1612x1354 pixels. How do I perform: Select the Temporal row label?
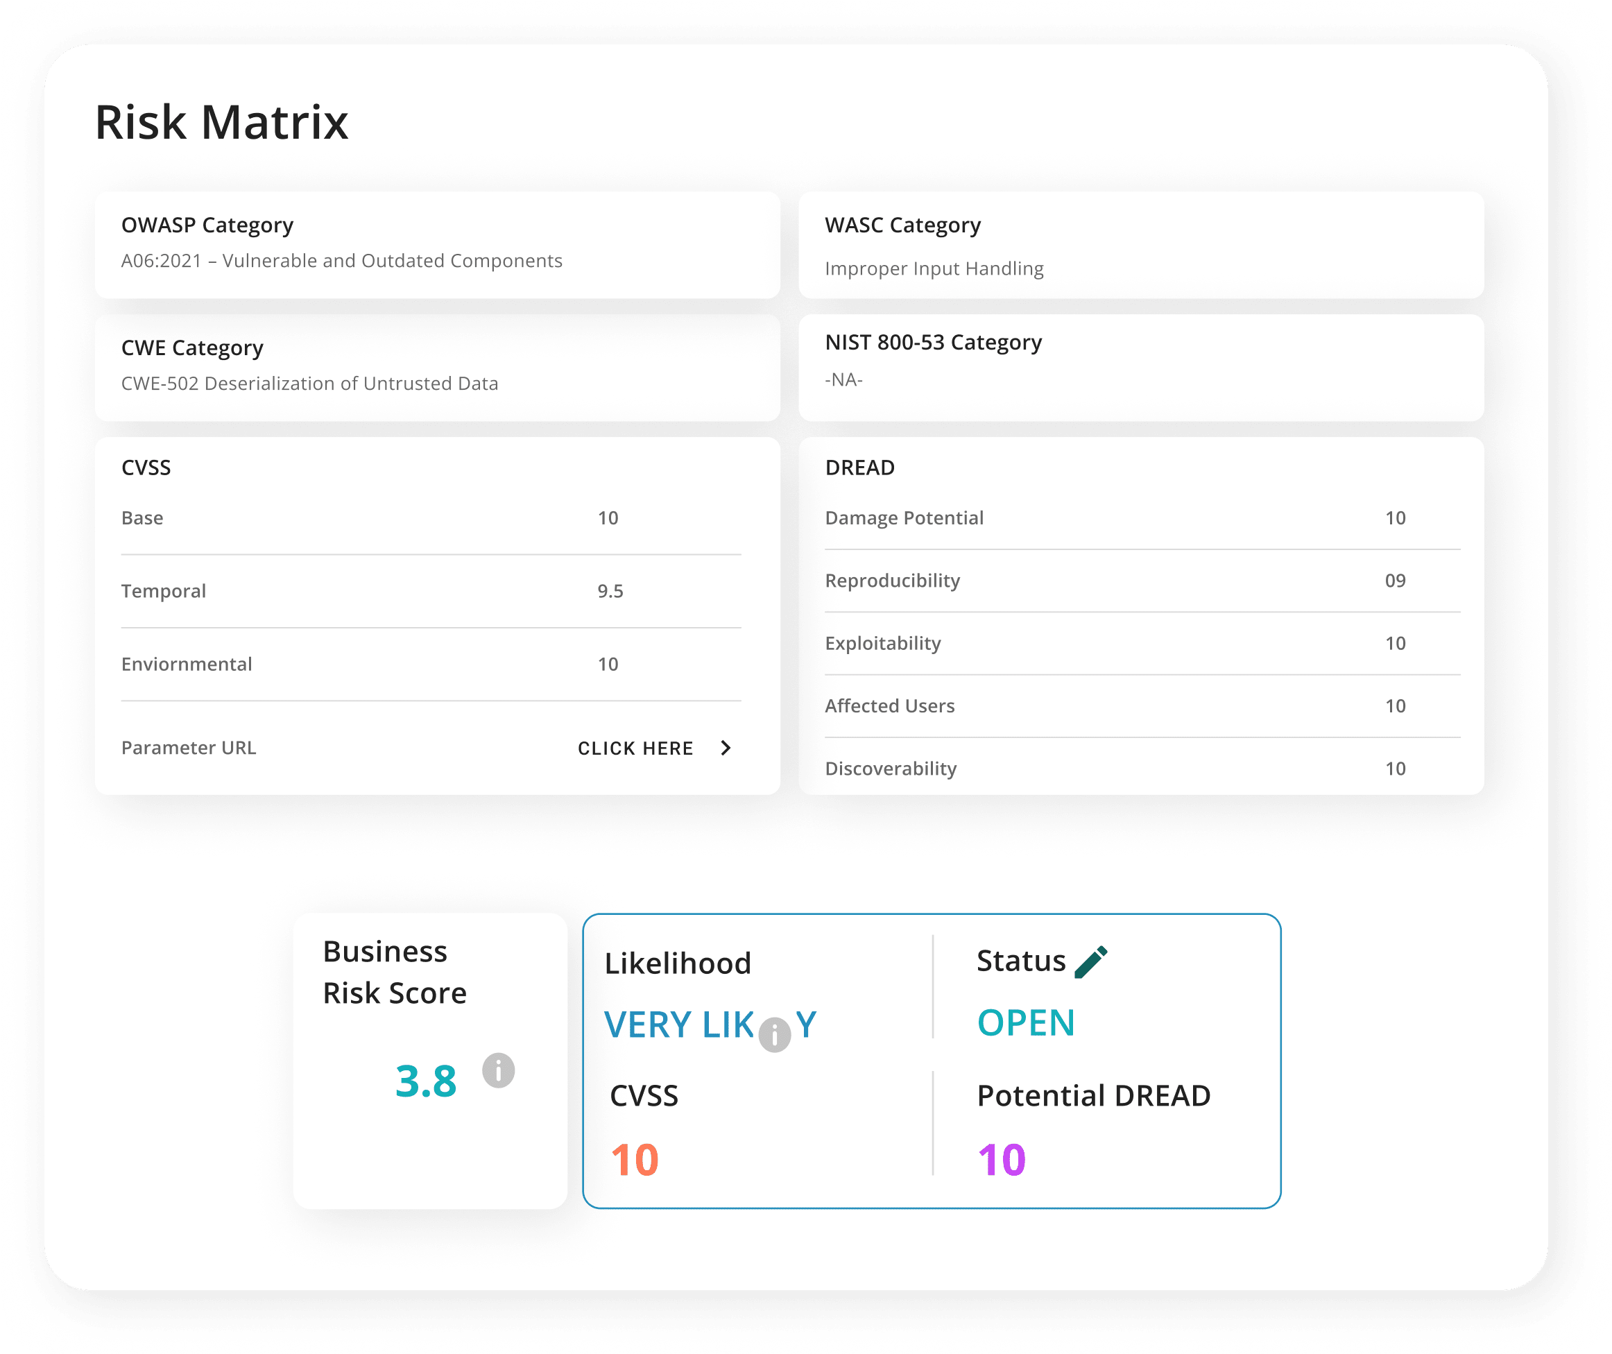[x=164, y=591]
